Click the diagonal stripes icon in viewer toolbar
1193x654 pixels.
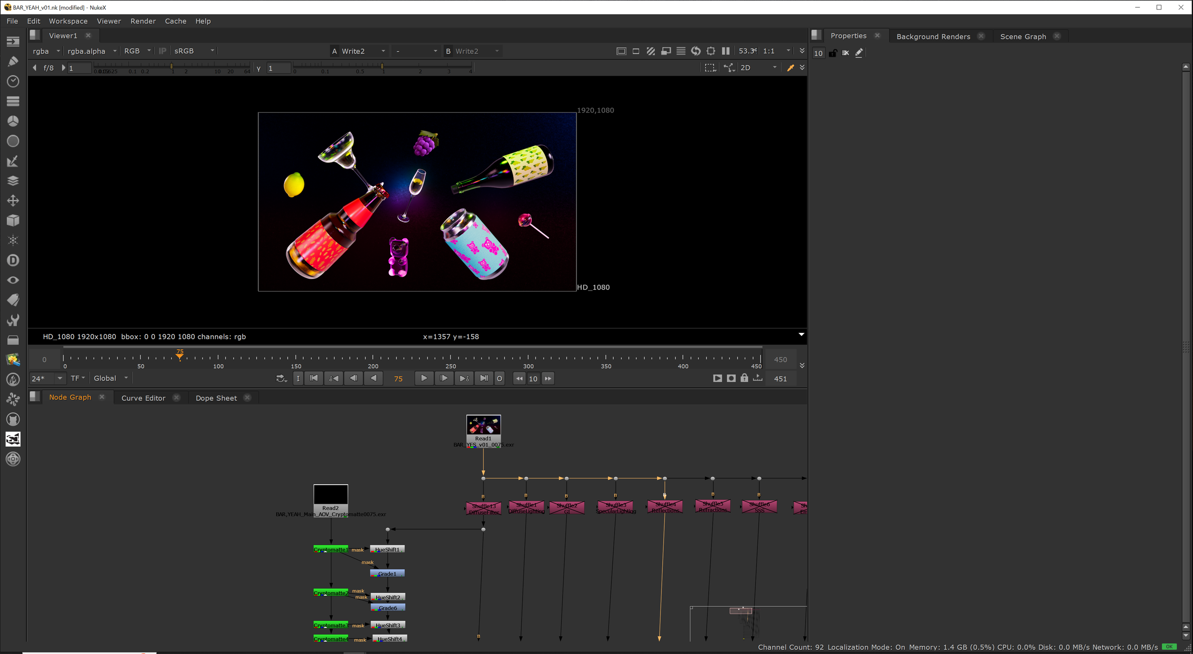[x=650, y=51]
